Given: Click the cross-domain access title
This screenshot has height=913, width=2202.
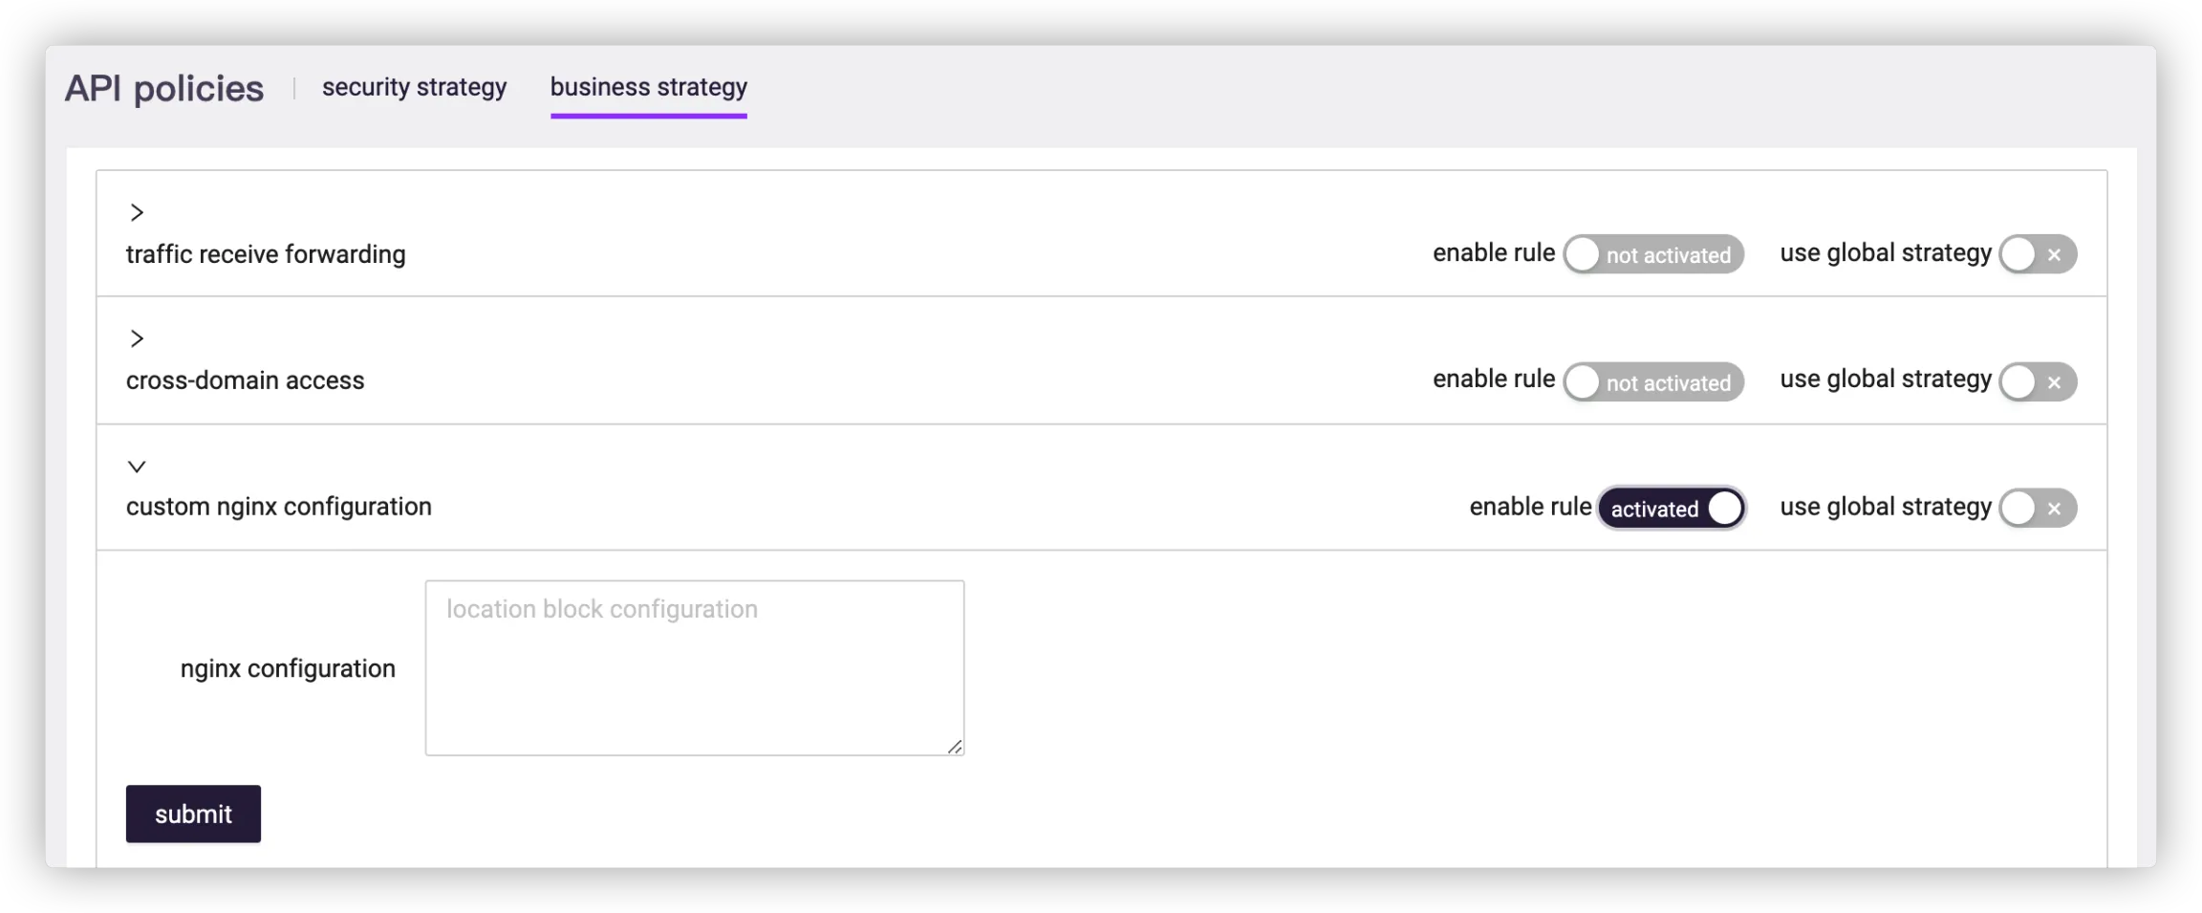Looking at the screenshot, I should 245,380.
